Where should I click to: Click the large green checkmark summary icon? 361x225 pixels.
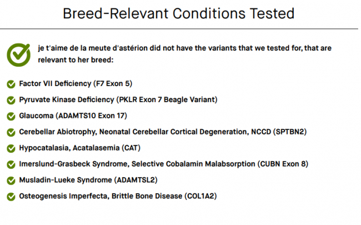19,55
